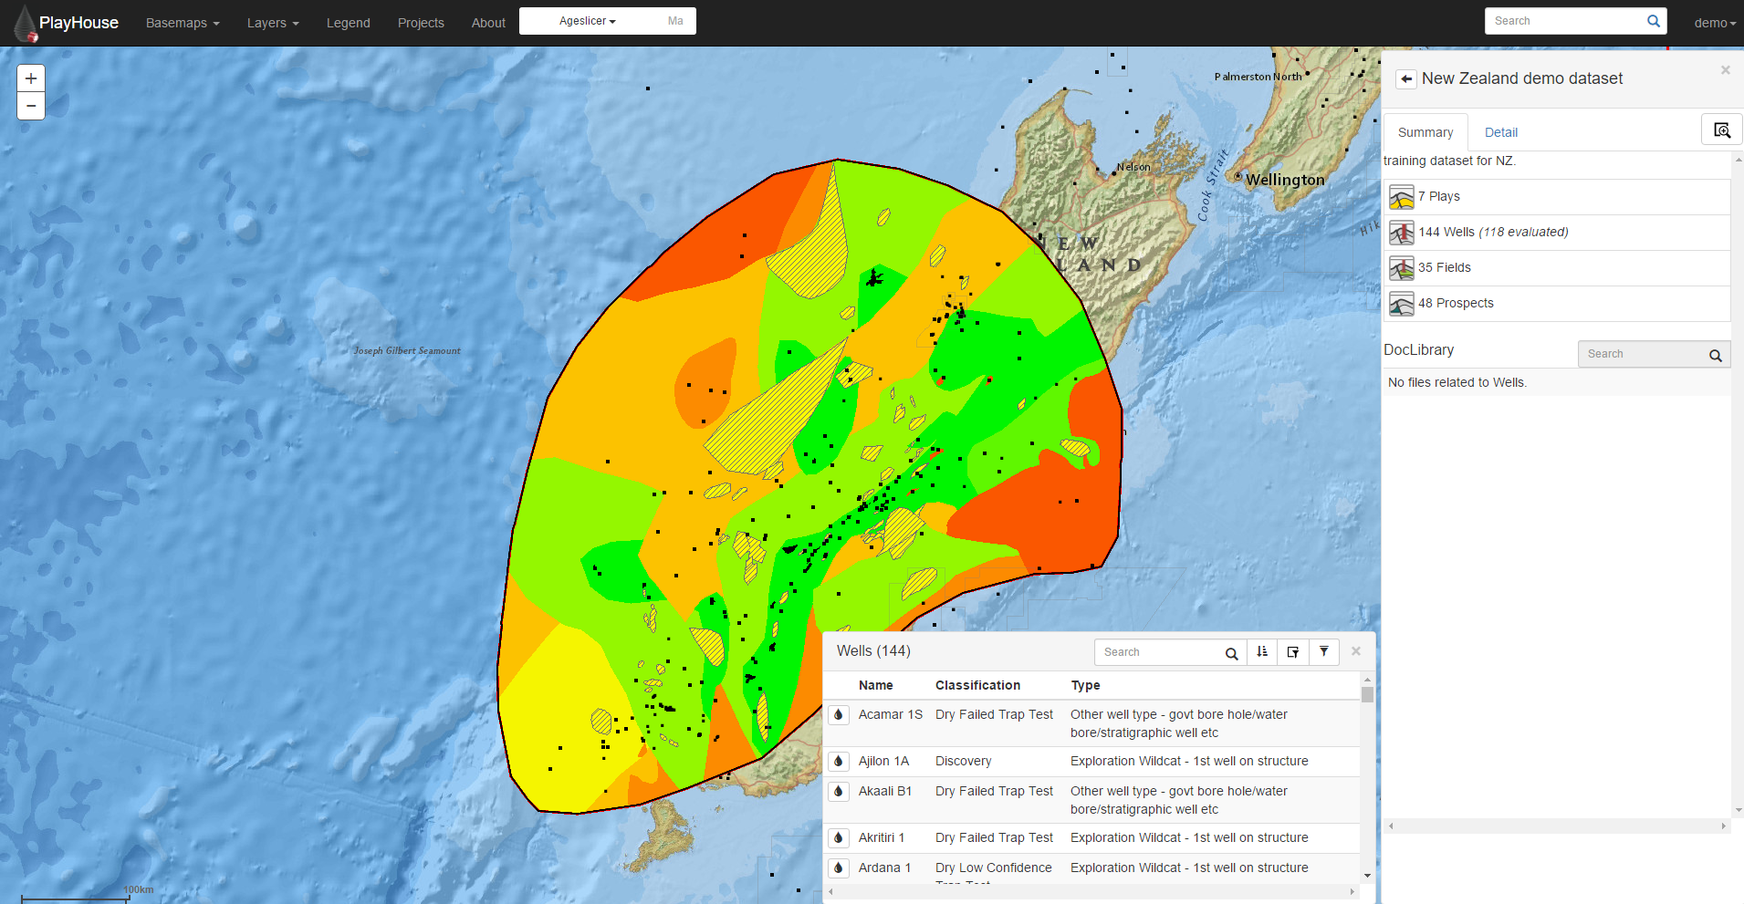Click the oil drop icon for Akritiri 1
The image size is (1744, 904).
click(839, 837)
